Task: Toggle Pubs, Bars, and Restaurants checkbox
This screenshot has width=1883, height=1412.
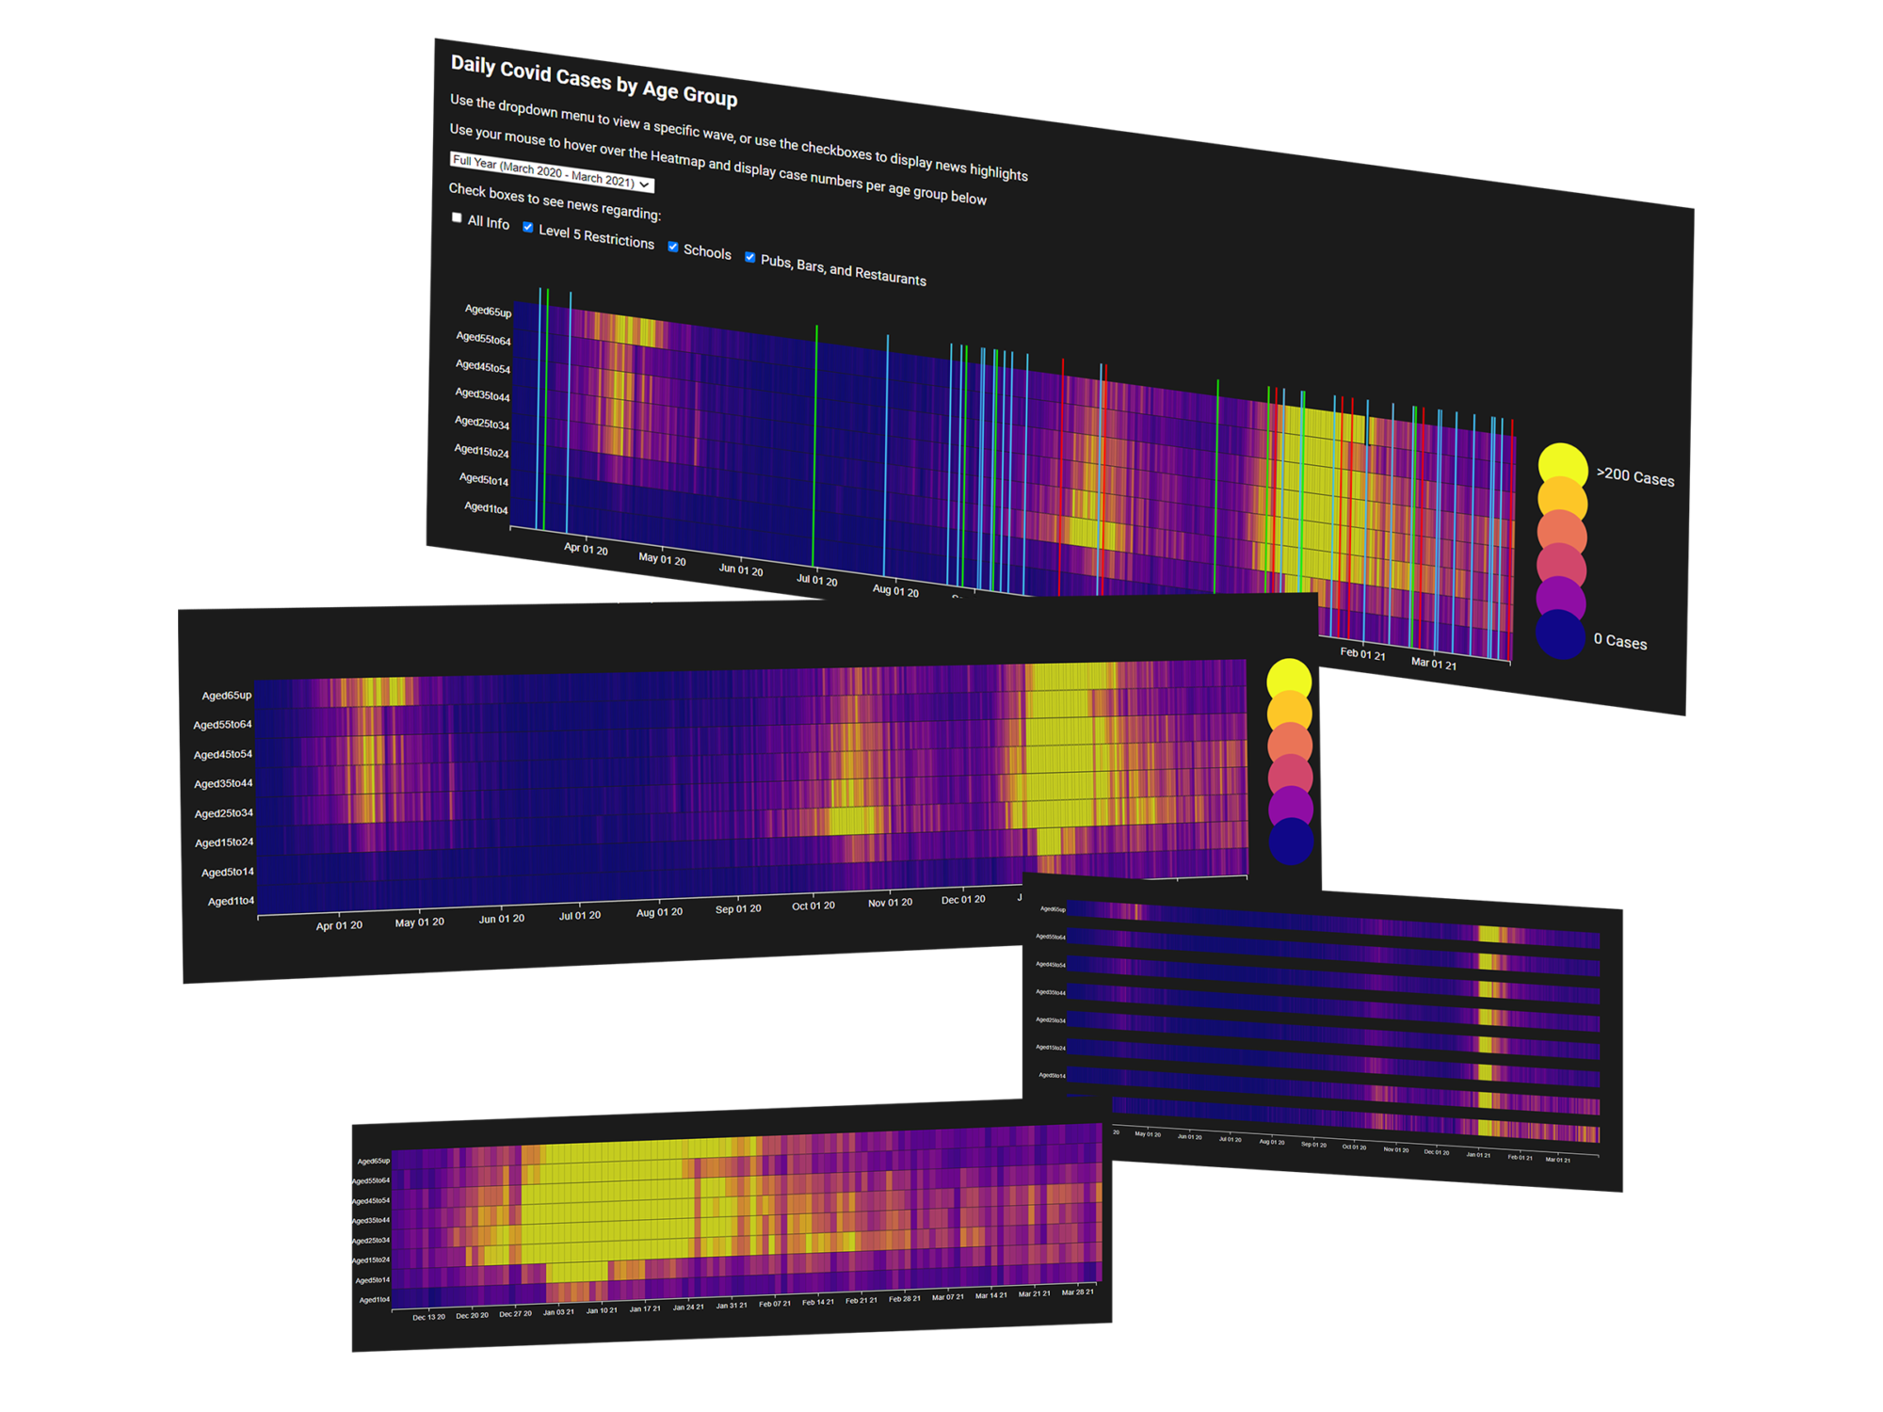Action: 750,257
